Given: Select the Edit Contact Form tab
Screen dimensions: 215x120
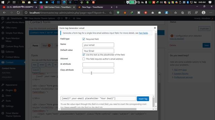Looking at the screenshot, I should tap(57, 7).
